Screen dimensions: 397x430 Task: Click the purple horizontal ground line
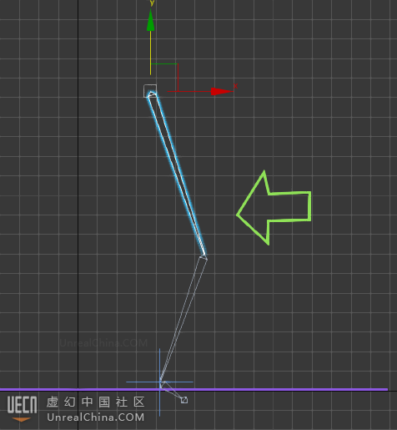pyautogui.click(x=193, y=389)
